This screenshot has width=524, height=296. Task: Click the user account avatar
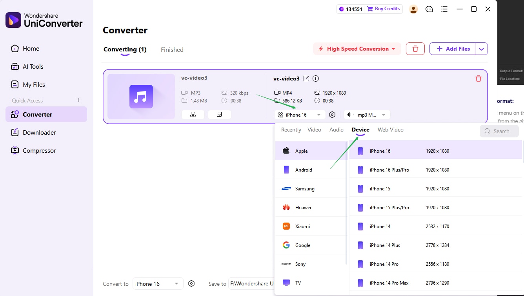click(x=413, y=9)
